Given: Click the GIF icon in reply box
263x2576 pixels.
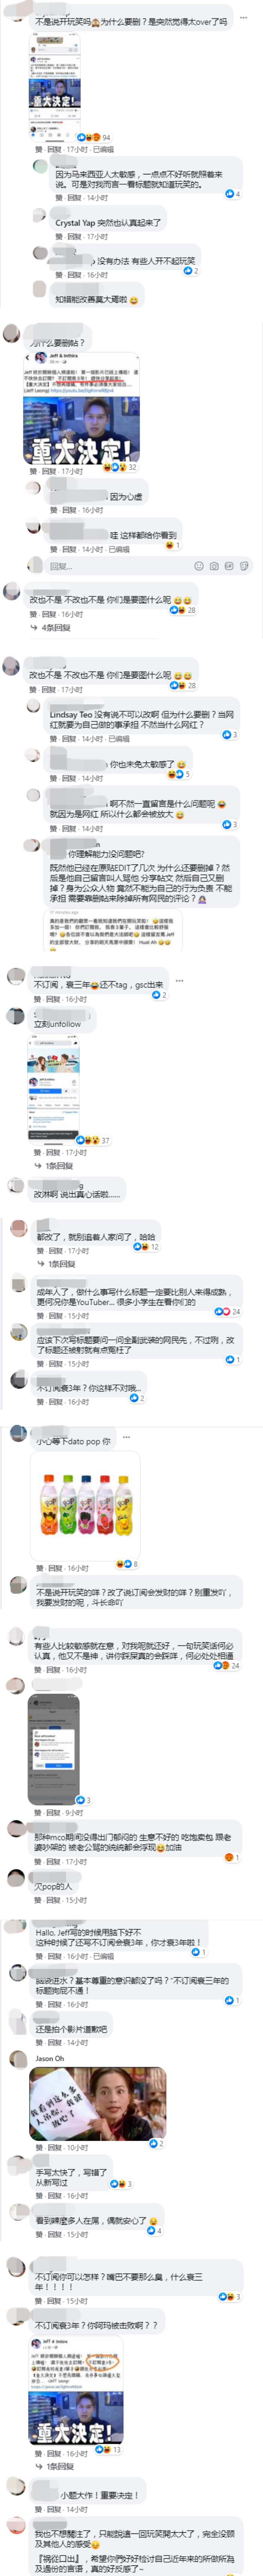Looking at the screenshot, I should pos(228,566).
